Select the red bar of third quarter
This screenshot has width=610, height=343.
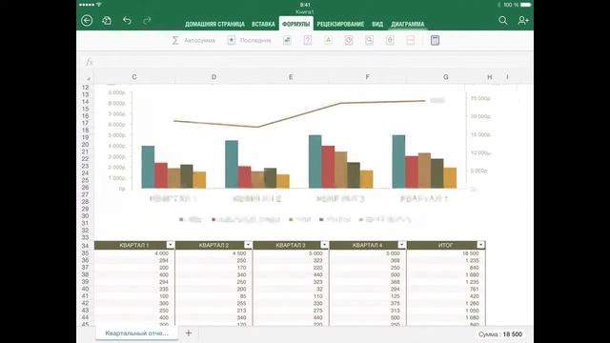(x=328, y=167)
